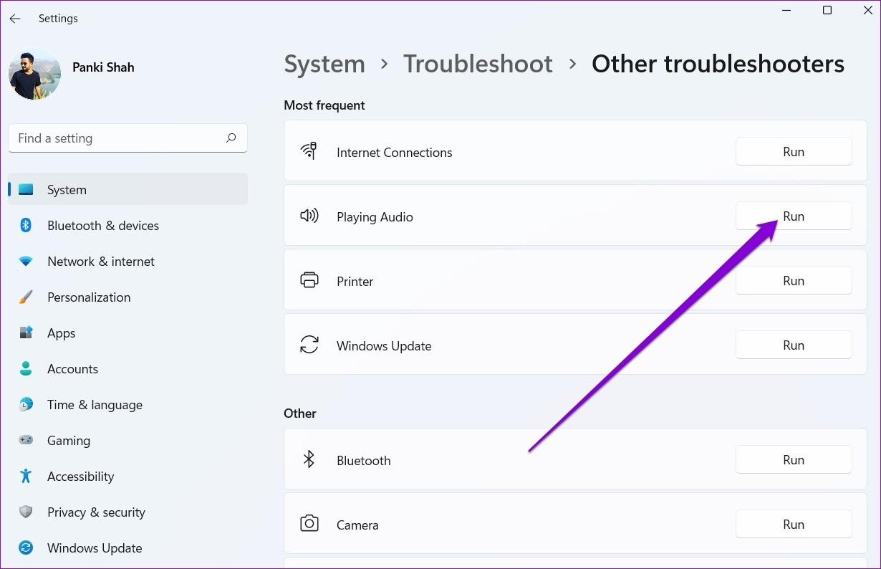The height and width of the screenshot is (569, 881).
Task: Run the Camera troubleshooter
Action: pos(793,525)
